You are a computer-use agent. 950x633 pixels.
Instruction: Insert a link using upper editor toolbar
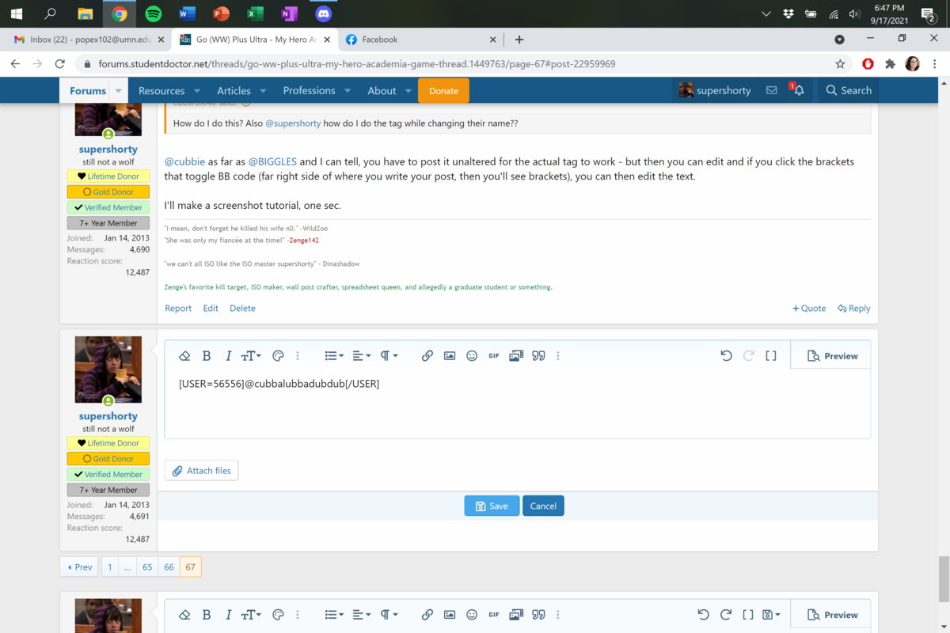click(x=427, y=356)
